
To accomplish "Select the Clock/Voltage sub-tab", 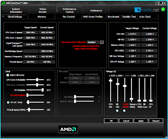I will pyautogui.click(x=15, y=17).
